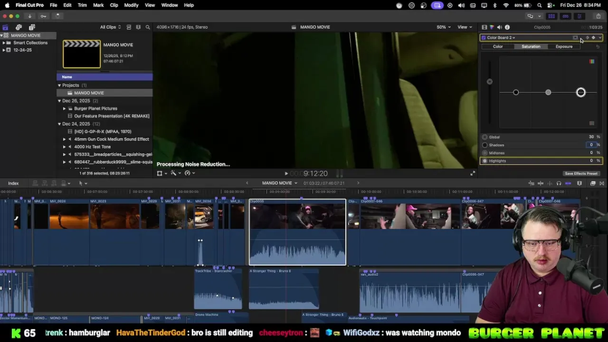Click the Shadows saturation puck

[x=516, y=92]
